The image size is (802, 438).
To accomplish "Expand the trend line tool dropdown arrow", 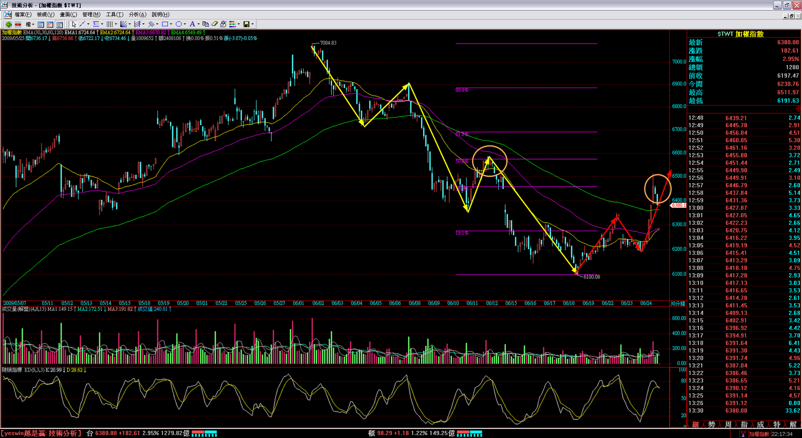I will point(88,24).
